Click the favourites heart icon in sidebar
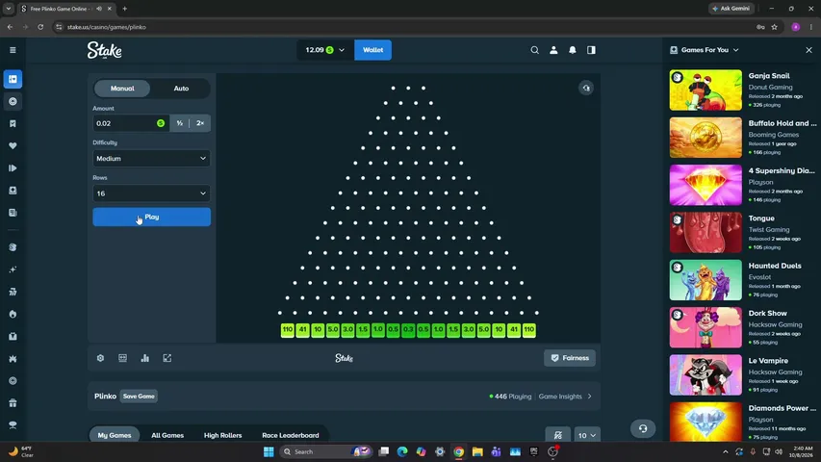 tap(13, 146)
